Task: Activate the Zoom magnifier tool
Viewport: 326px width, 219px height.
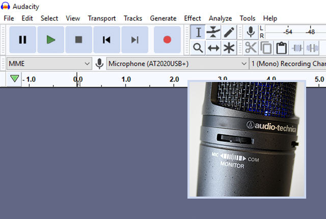Action: point(198,48)
